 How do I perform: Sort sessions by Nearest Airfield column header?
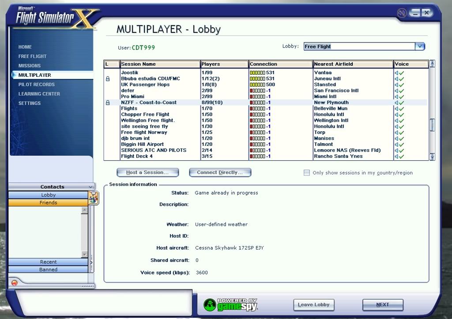pyautogui.click(x=353, y=64)
